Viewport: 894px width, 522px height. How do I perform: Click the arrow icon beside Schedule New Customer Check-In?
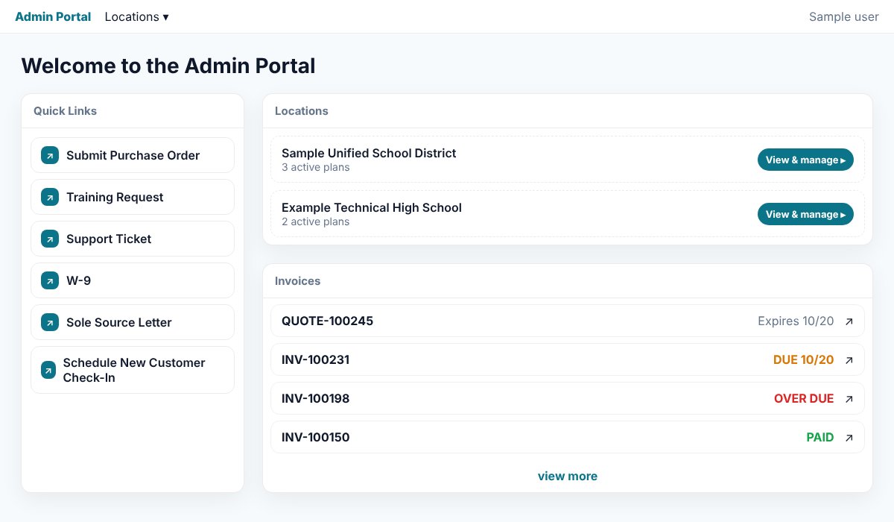(x=48, y=370)
